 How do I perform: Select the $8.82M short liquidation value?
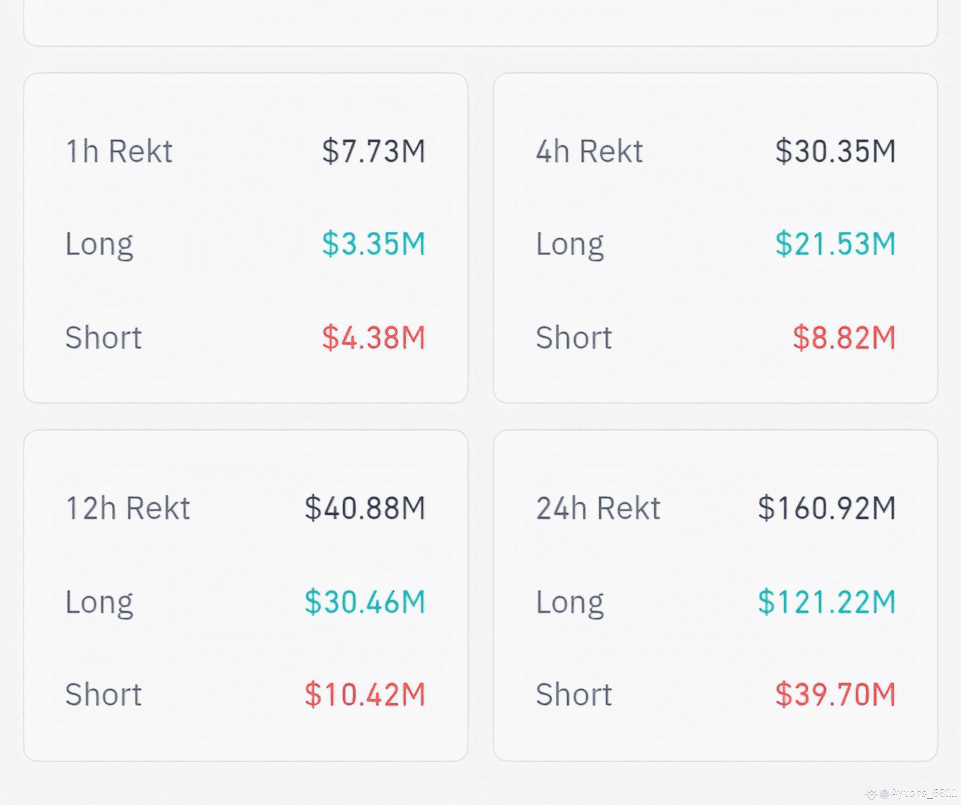pyautogui.click(x=844, y=338)
